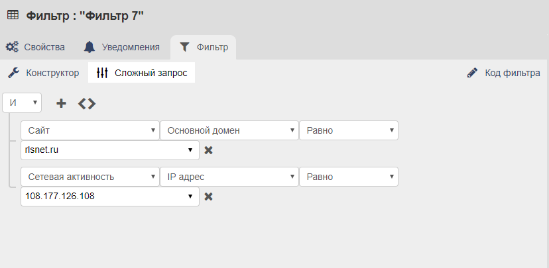Click the plus icon to add a condition

(x=61, y=103)
